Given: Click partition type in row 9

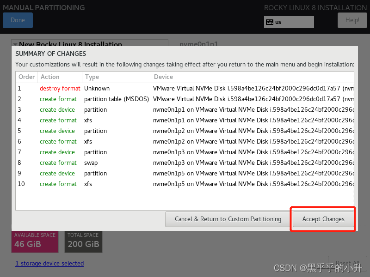Looking at the screenshot, I should point(95,174).
